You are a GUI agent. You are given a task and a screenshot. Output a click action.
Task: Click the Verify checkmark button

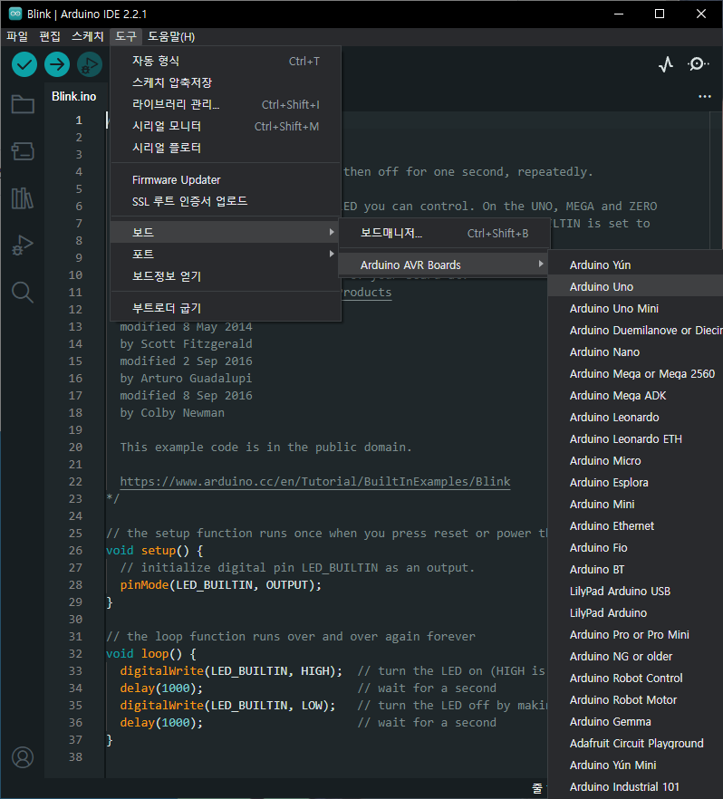(x=24, y=64)
